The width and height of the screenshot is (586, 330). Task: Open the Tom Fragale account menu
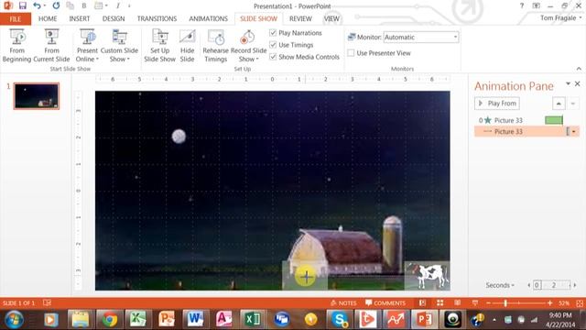click(561, 18)
